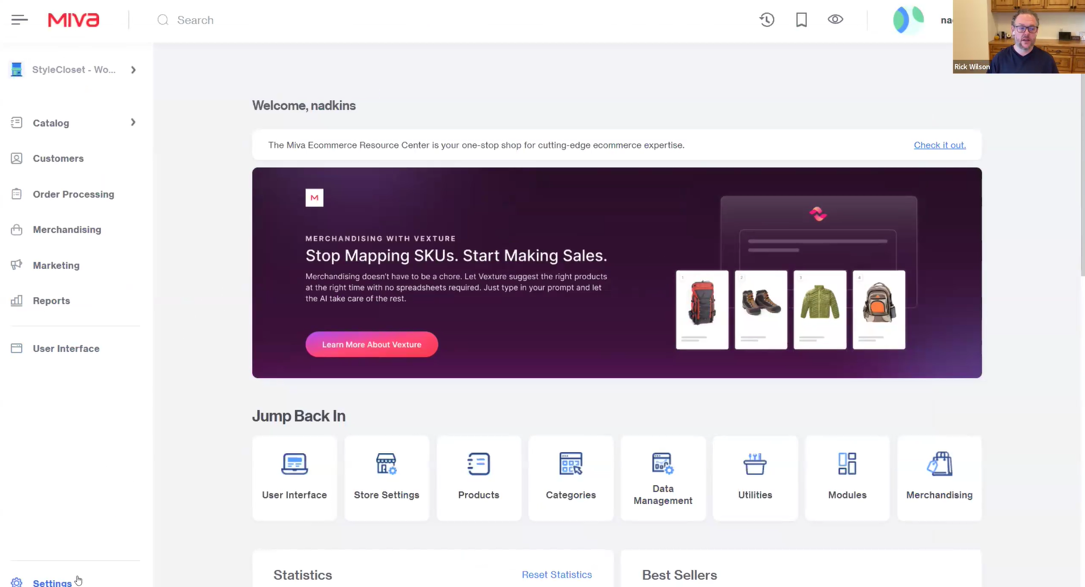Screen dimensions: 1085x587
Task: Click the user avatar in the header
Action: click(908, 20)
